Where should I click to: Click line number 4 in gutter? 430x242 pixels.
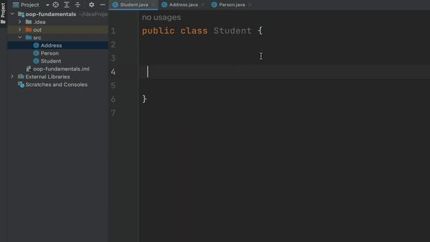(113, 72)
